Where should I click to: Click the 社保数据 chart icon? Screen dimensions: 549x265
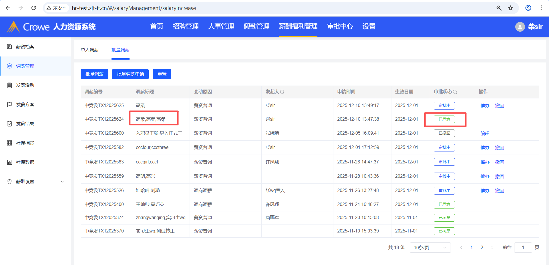[9, 162]
